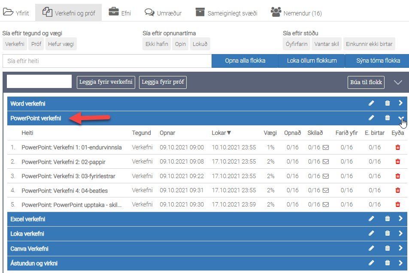Sort by the Lokar column header

coord(221,133)
